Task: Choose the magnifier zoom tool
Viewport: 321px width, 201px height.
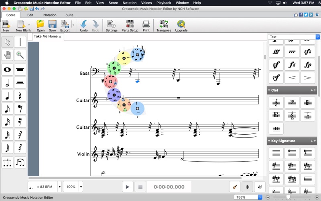Action: click(20, 55)
